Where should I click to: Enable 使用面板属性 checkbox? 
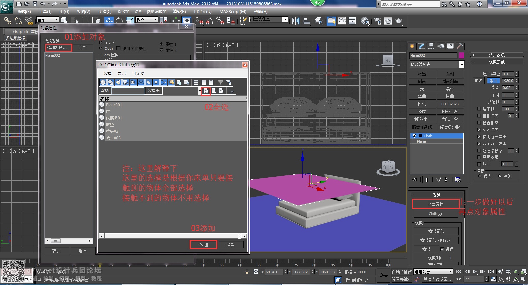point(118,48)
